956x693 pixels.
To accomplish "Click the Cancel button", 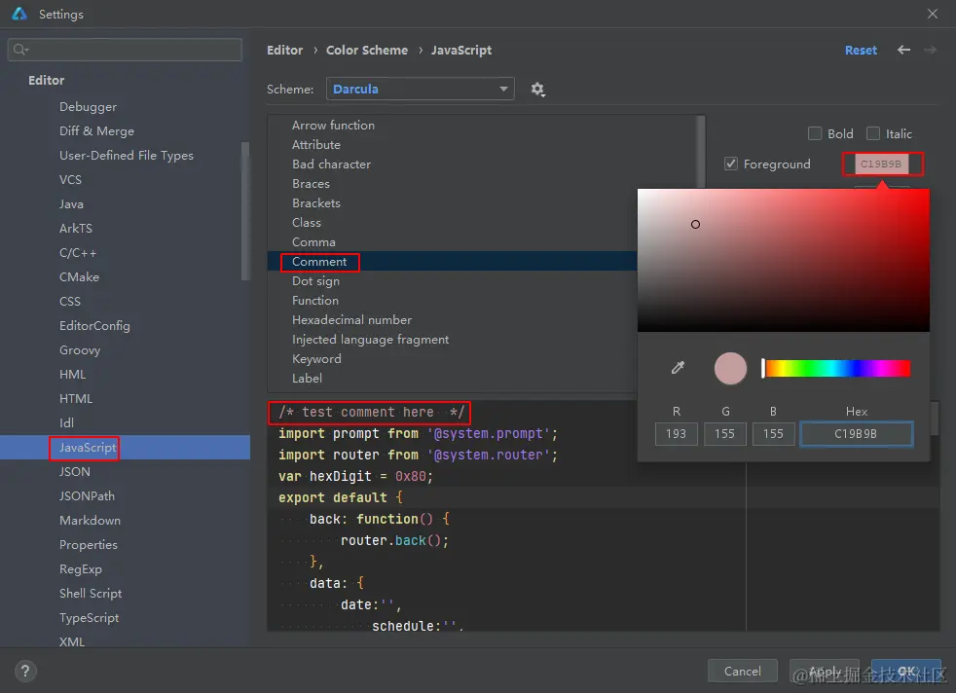I will [x=742, y=671].
